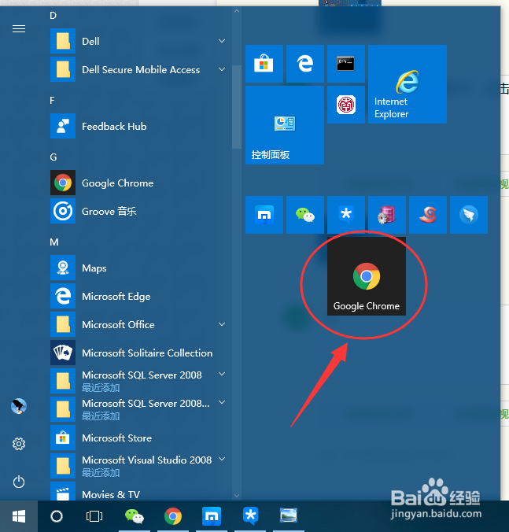The image size is (509, 532).
Task: Switch to the asterisk app on taskbar
Action: coord(250,516)
